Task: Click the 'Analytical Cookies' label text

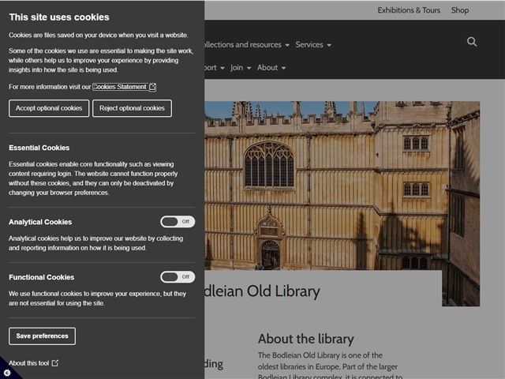Action: point(40,222)
